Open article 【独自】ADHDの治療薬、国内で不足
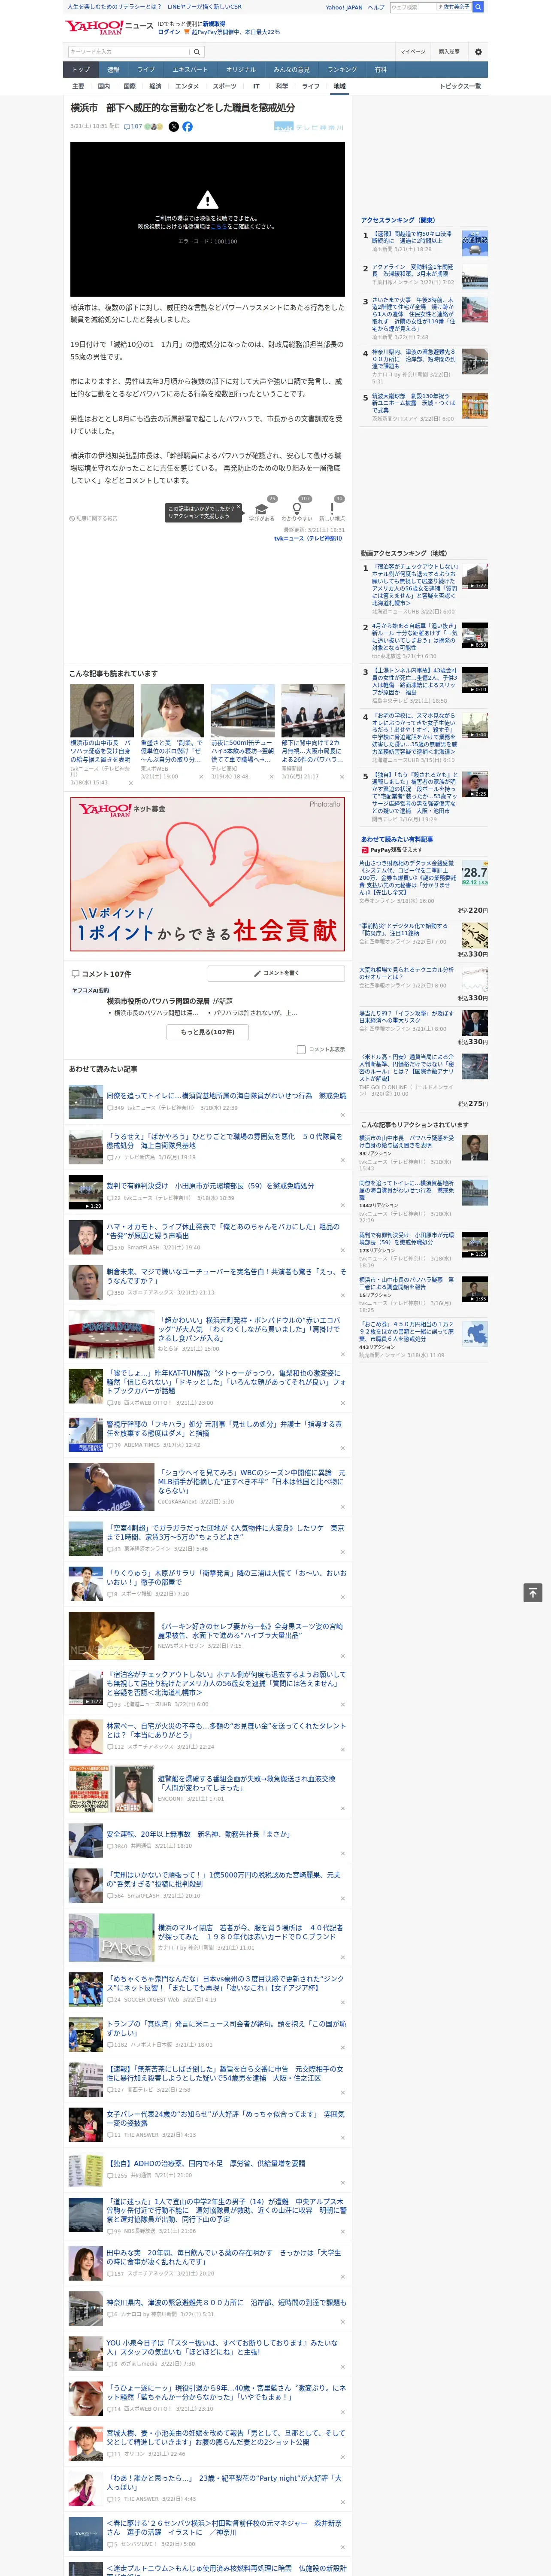 [x=206, y=2163]
